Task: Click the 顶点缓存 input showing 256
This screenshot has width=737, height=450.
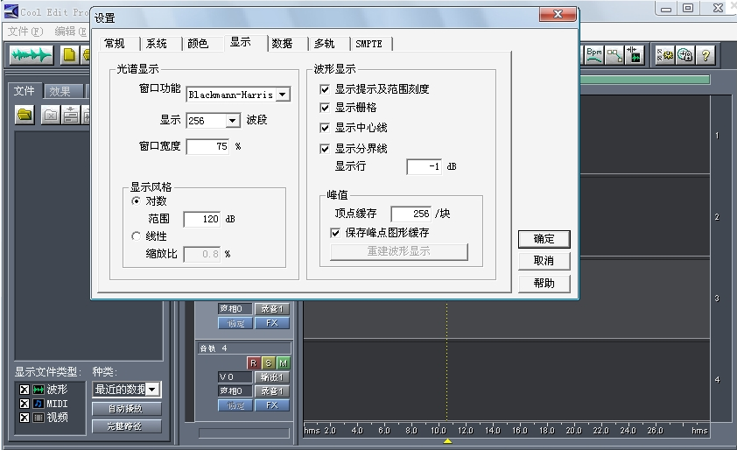Action: pos(411,214)
